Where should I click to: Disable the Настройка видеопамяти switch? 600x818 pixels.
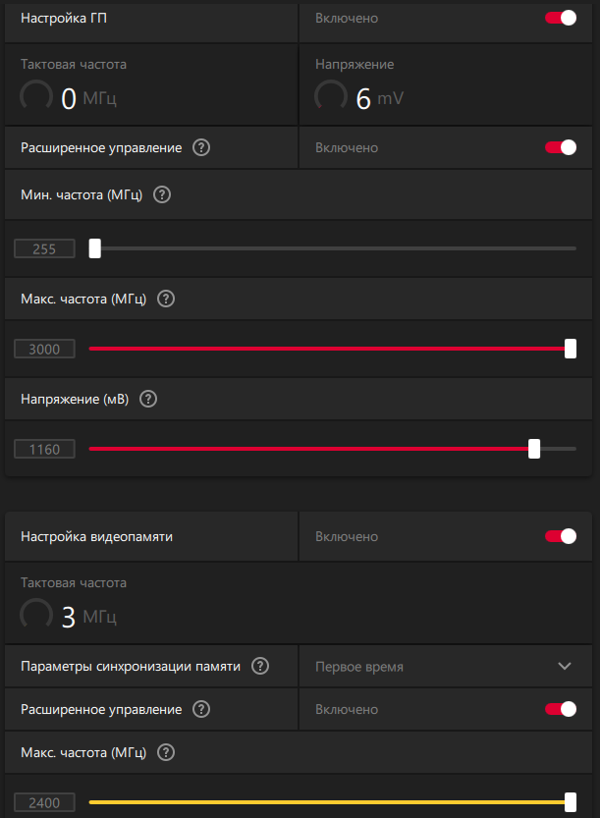point(560,536)
